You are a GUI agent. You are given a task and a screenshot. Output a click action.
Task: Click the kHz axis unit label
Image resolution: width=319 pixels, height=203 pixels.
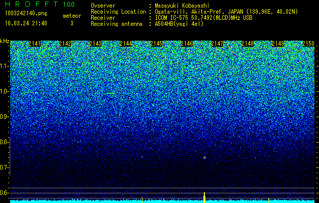(5, 41)
